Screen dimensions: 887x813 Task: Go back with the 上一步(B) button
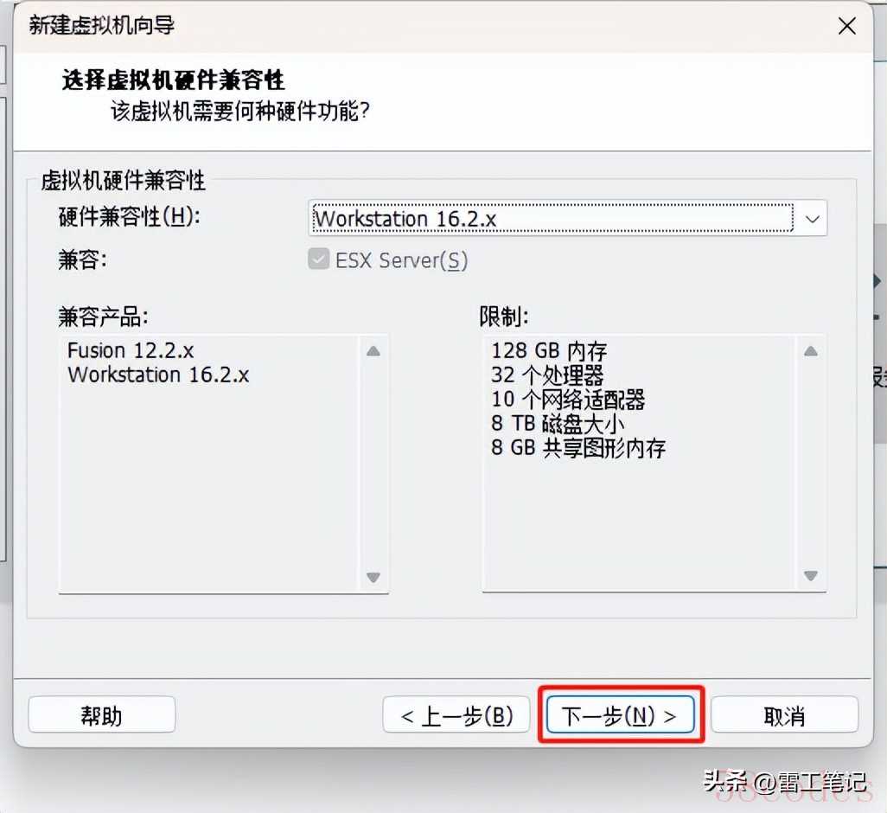point(456,715)
